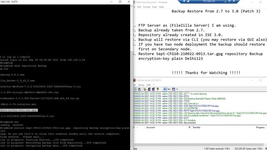Click the FileZilla connections list horizontal scrollbar
This screenshot has height=150, width=267.
click(x=199, y=145)
